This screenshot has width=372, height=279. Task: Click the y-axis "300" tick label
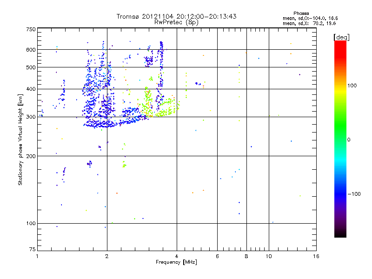click(31, 117)
